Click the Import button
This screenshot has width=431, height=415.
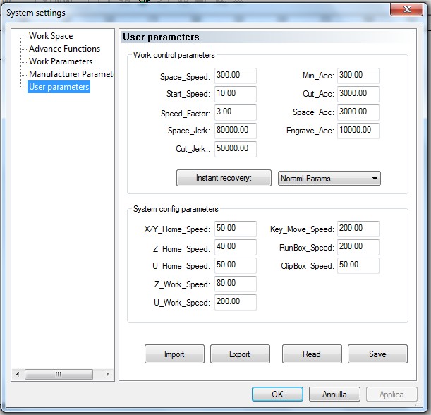pyautogui.click(x=174, y=354)
